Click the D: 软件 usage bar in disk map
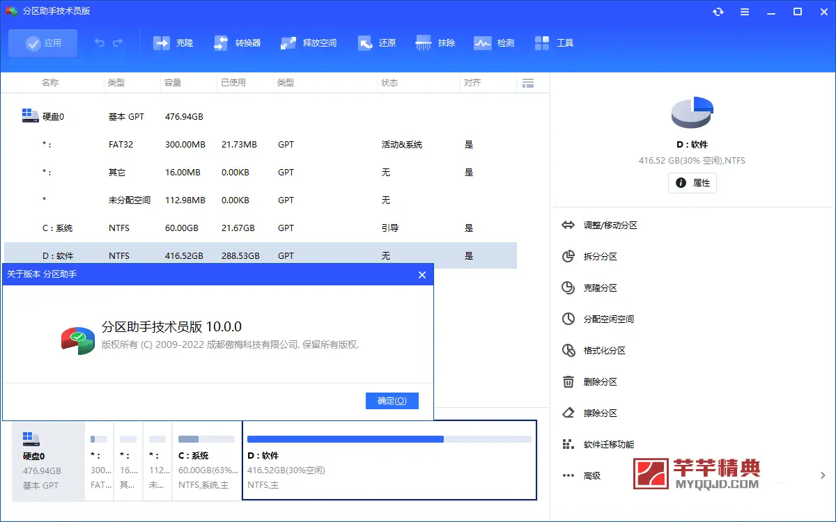 click(389, 439)
